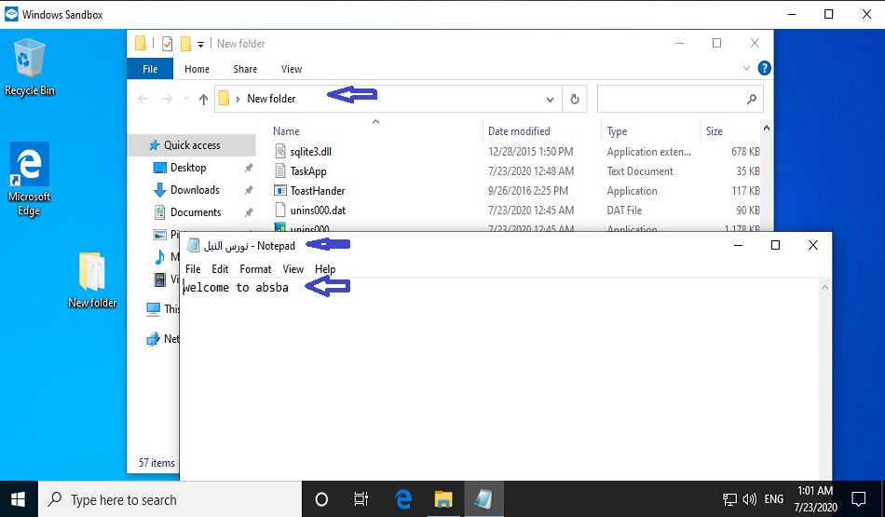Select the sqlite3.dll file
The height and width of the screenshot is (517, 885).
pos(310,152)
